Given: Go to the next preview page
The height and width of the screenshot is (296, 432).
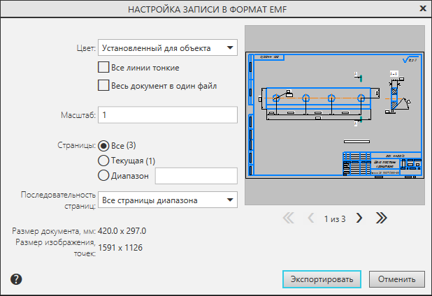Looking at the screenshot, I should tap(359, 218).
